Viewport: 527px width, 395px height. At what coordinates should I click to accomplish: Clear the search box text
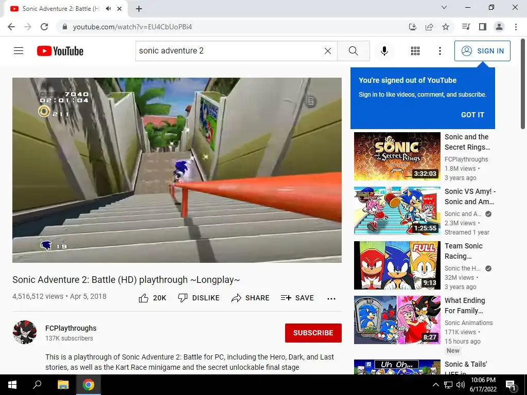(x=328, y=51)
